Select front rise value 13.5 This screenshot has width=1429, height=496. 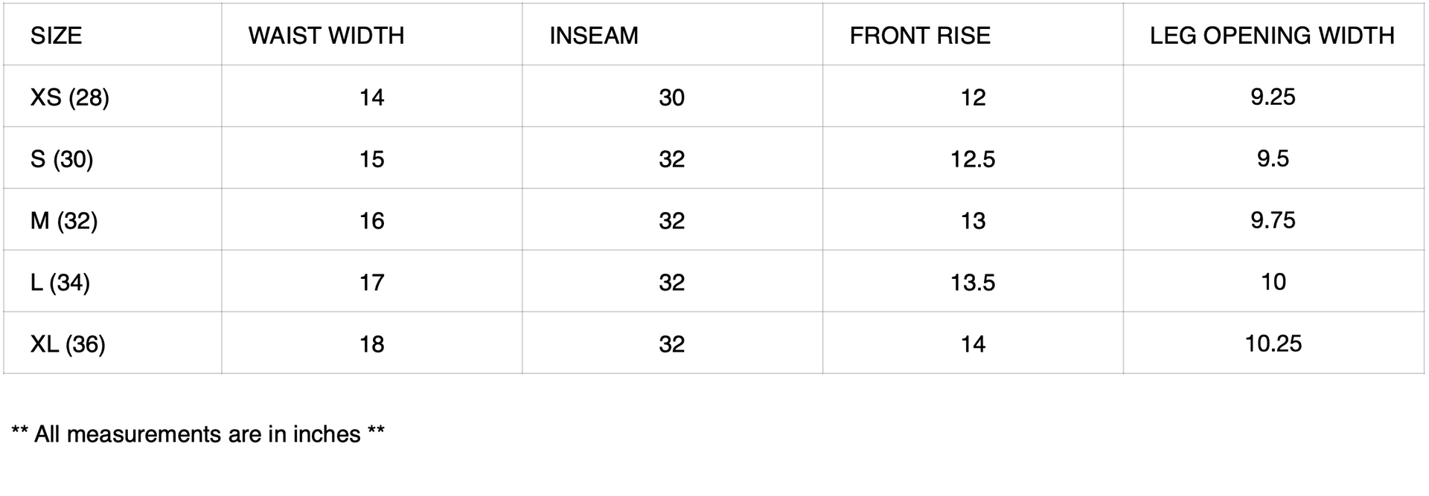pos(973,283)
